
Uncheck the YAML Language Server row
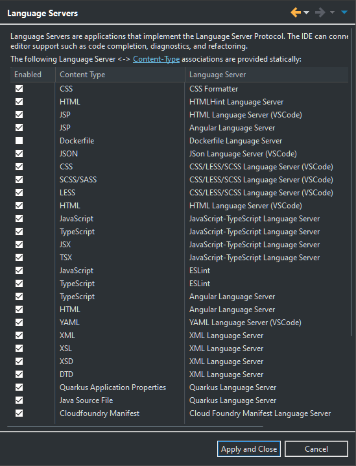(19, 322)
